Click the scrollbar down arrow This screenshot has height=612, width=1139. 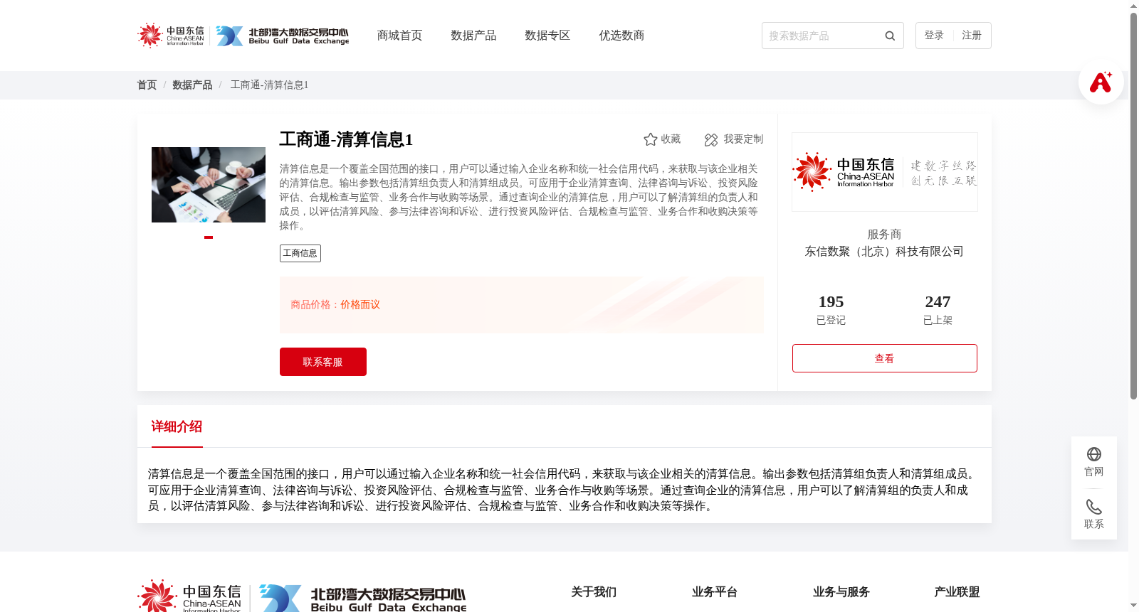1133,606
